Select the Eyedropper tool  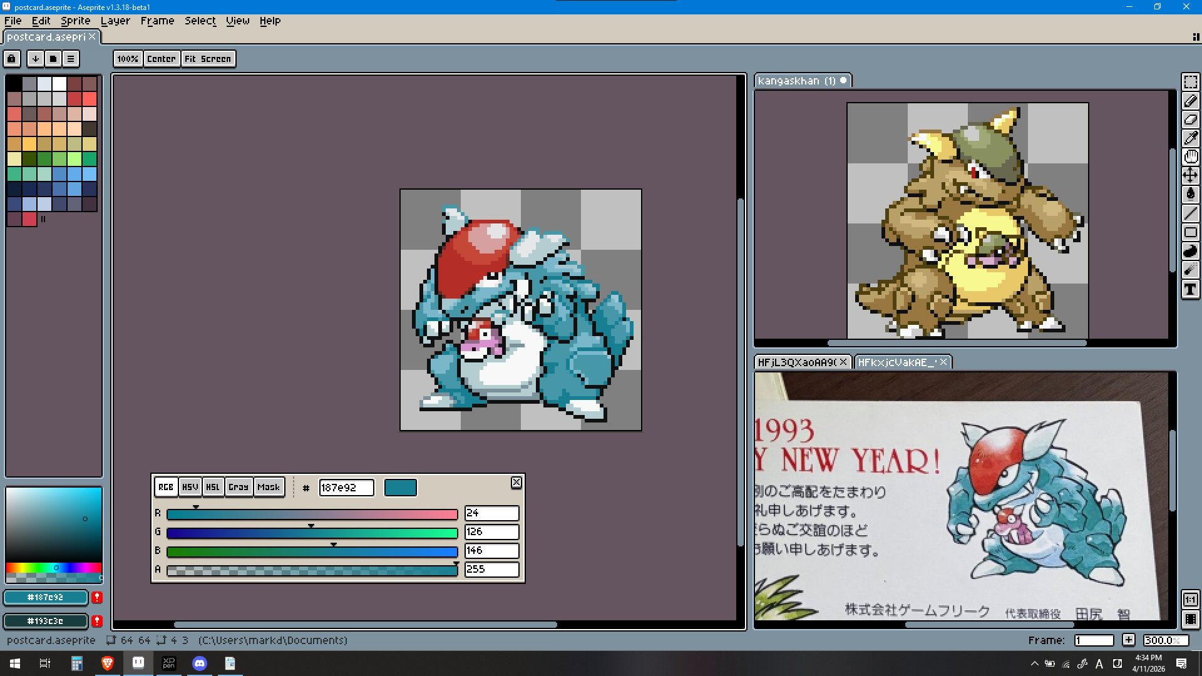[x=1190, y=138]
